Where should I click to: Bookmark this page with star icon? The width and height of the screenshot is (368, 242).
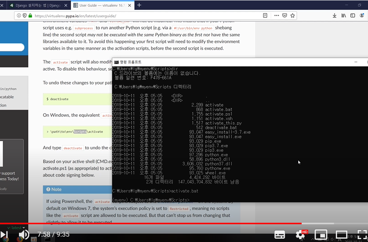tap(293, 16)
